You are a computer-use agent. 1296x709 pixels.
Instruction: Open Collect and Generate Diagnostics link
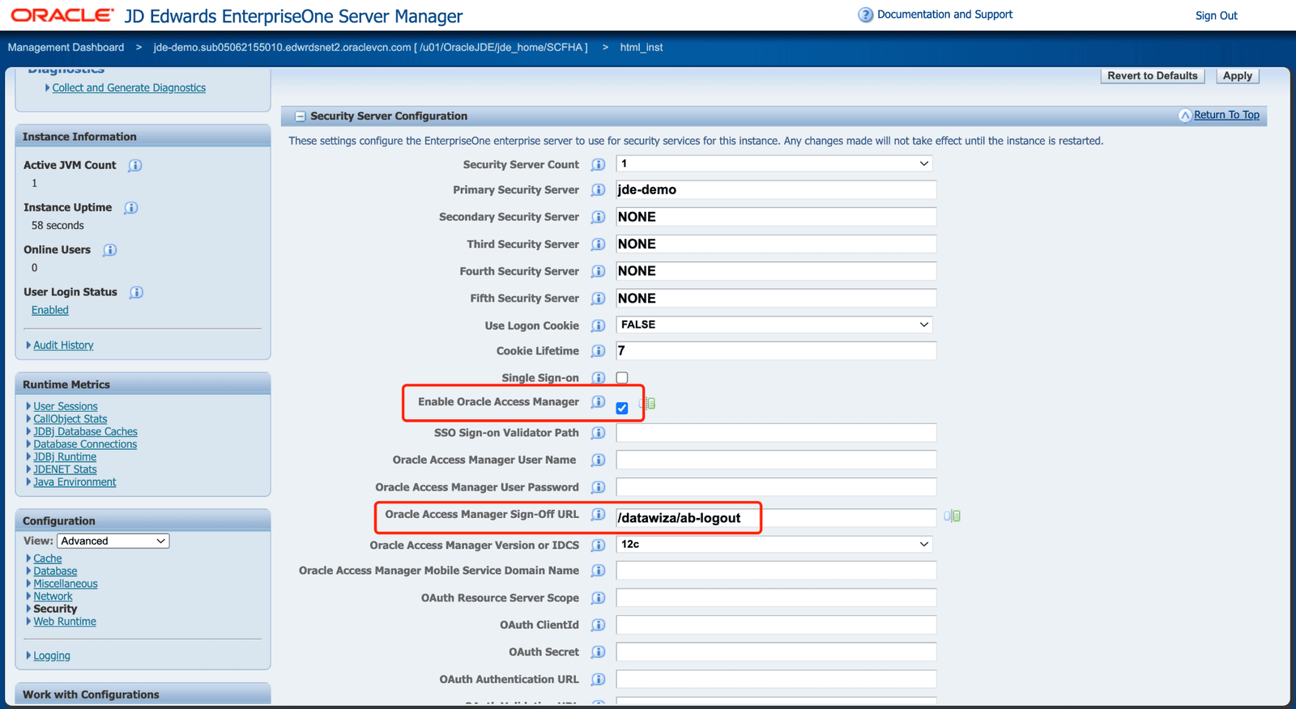[129, 88]
